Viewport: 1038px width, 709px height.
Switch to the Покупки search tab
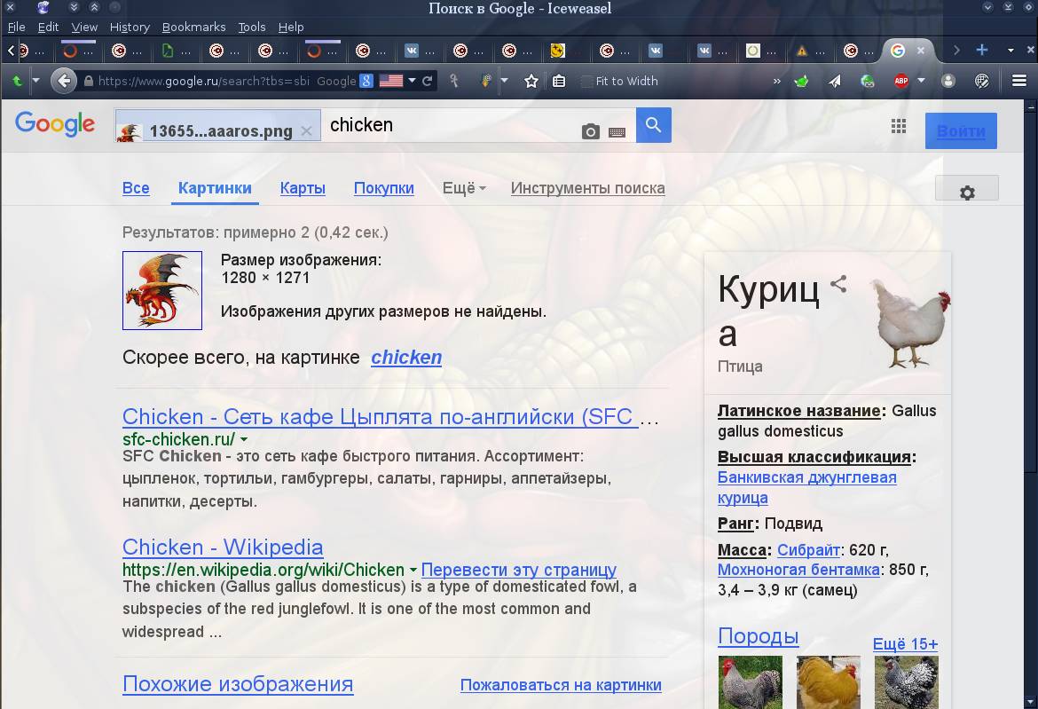[384, 188]
